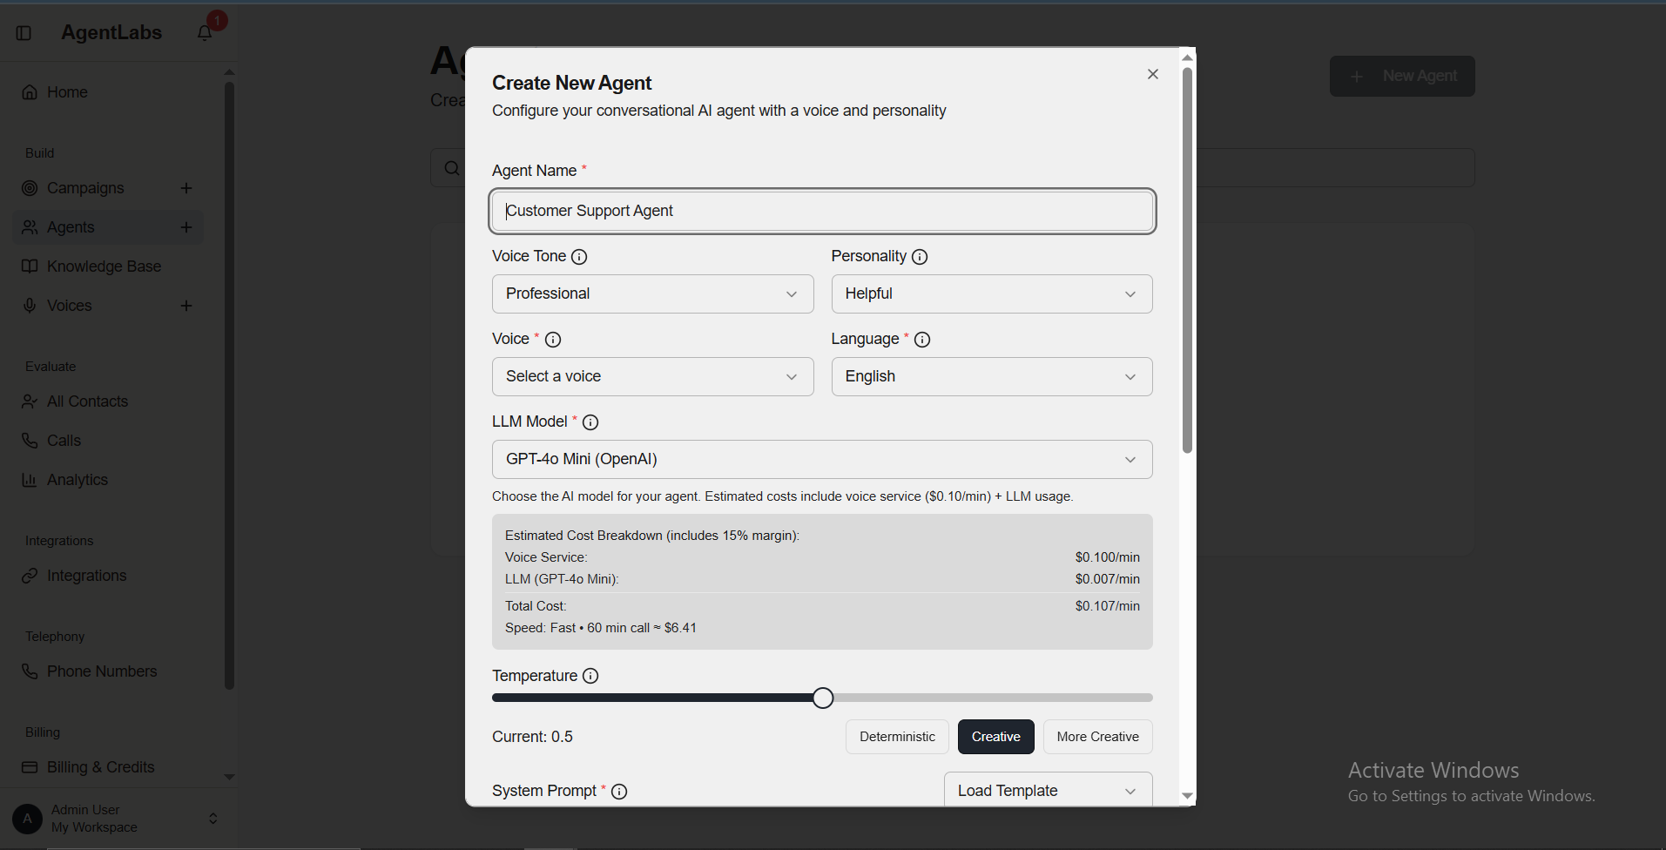Image resolution: width=1666 pixels, height=850 pixels.
Task: Select the Deterministic temperature preset
Action: (897, 736)
